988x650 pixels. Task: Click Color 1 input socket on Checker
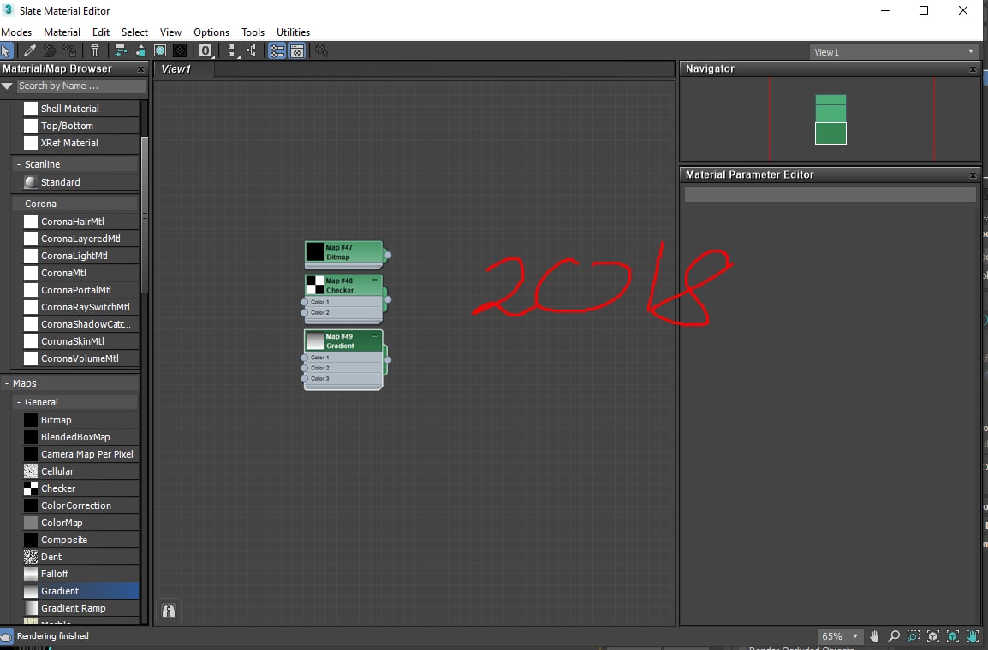(304, 303)
